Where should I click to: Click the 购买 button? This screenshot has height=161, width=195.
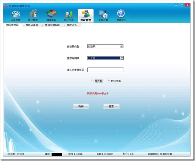coord(81,106)
